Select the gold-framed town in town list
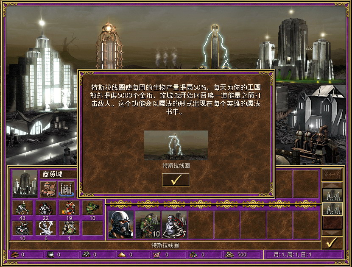This screenshot has width=352, height=267. click(x=332, y=209)
